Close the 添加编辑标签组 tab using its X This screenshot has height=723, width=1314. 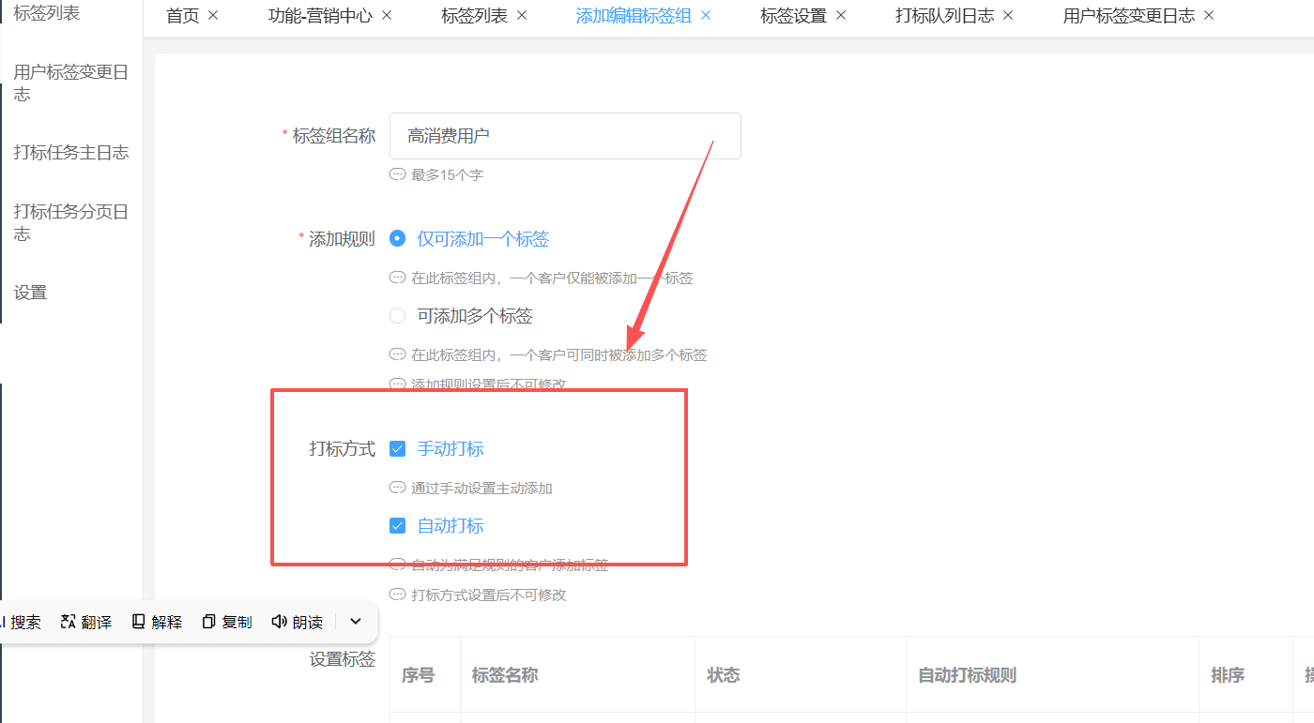(x=706, y=16)
